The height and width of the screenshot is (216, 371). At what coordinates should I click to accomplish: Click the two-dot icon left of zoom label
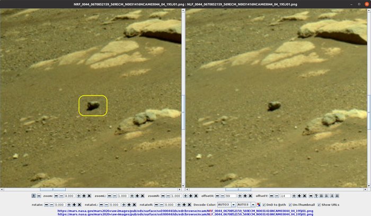[x=39, y=196]
